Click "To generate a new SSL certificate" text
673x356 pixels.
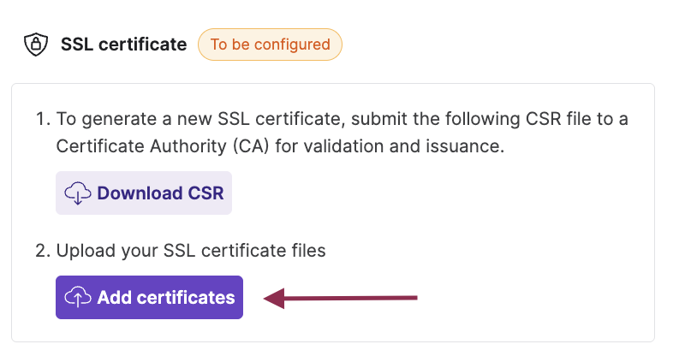click(x=200, y=119)
